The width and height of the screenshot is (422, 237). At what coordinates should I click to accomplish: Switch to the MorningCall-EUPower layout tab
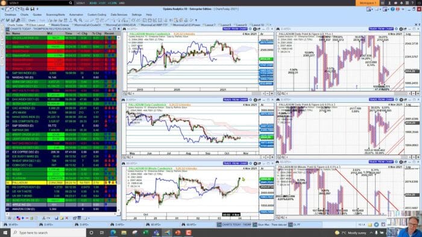click(x=186, y=25)
